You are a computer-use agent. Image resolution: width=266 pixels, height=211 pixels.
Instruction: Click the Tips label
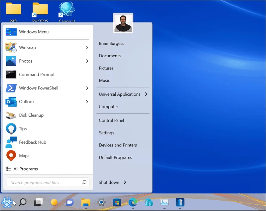coord(23,129)
